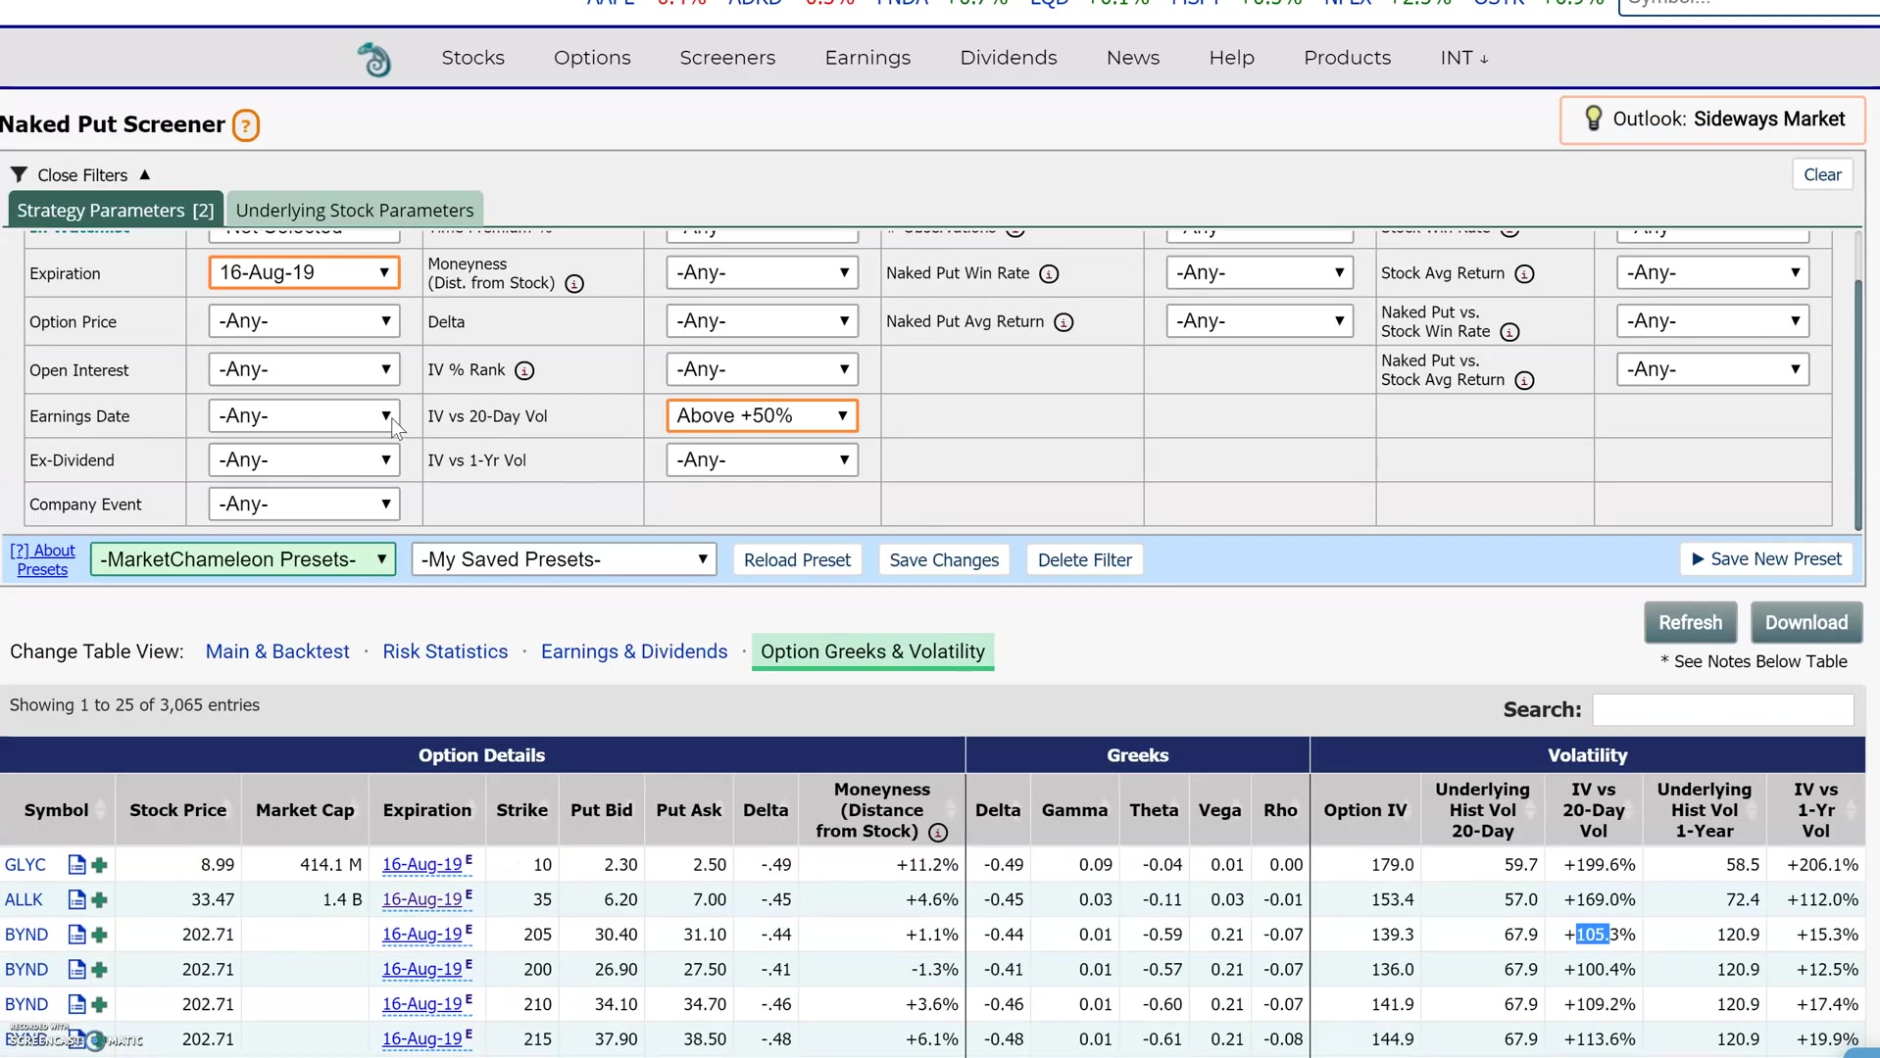Click Delete Filter button

pos(1084,560)
